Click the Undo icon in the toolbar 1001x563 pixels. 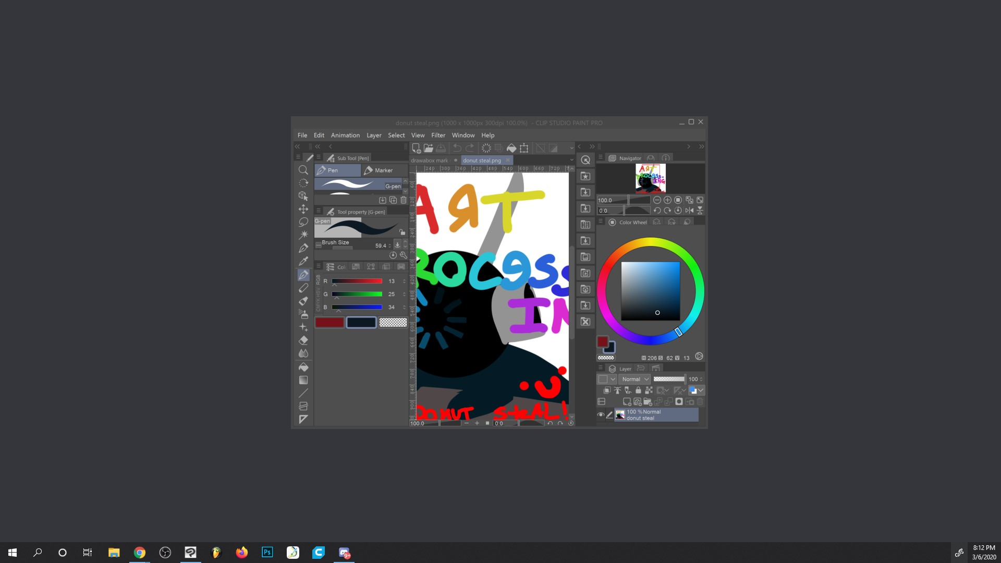[457, 148]
